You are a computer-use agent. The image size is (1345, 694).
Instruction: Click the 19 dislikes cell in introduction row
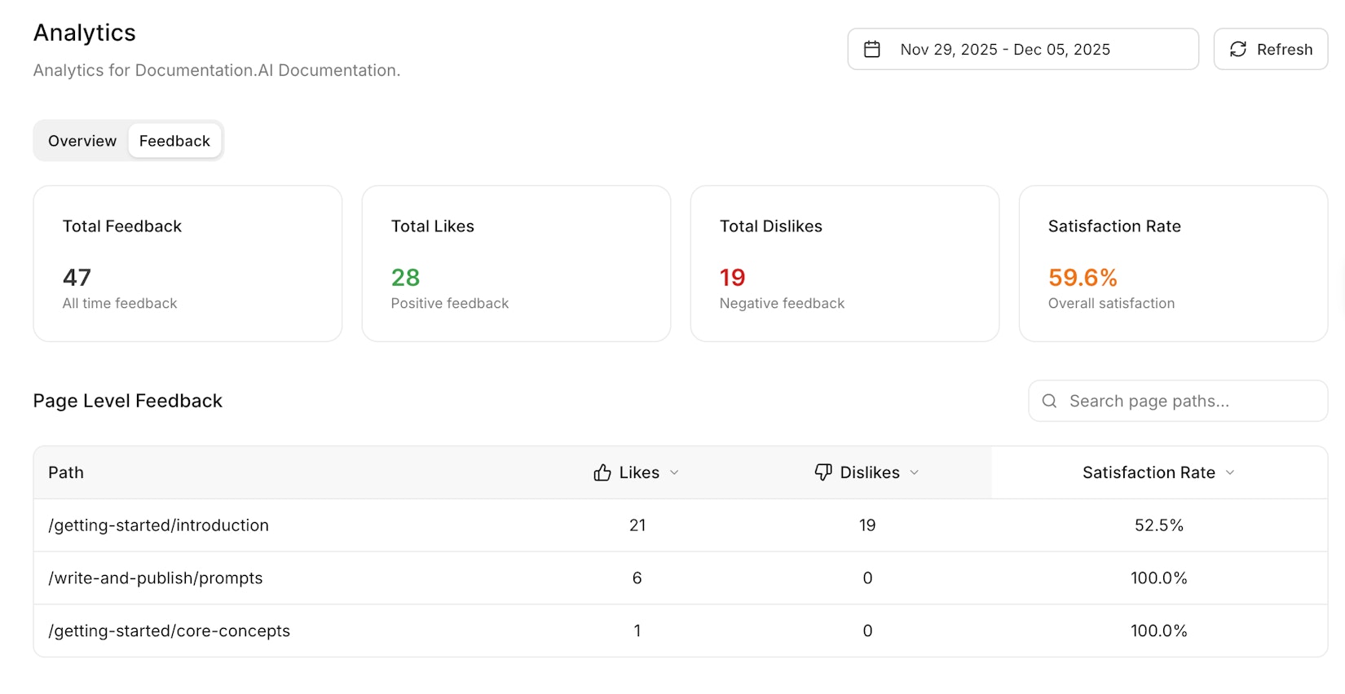(867, 525)
